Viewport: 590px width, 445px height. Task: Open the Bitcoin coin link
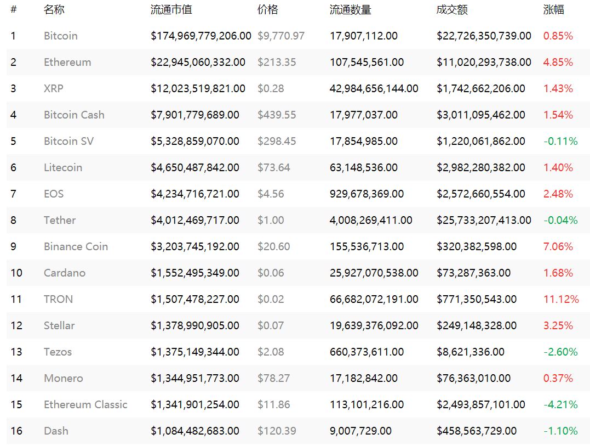coord(61,36)
